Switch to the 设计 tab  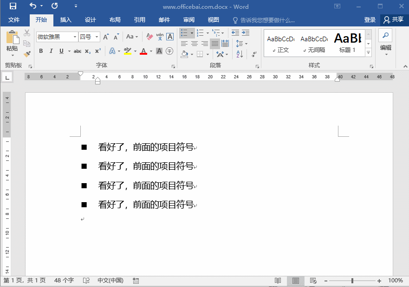pos(90,20)
